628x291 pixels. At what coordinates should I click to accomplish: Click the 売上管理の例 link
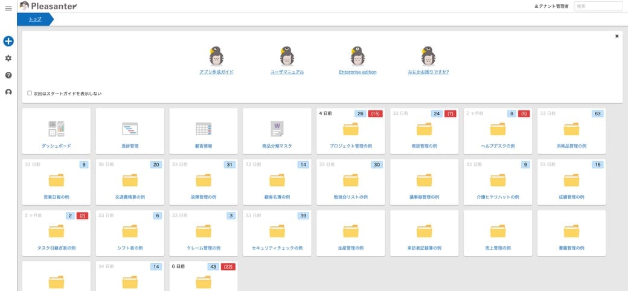498,248
